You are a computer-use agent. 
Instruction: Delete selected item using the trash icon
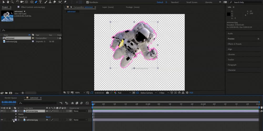click(23, 93)
